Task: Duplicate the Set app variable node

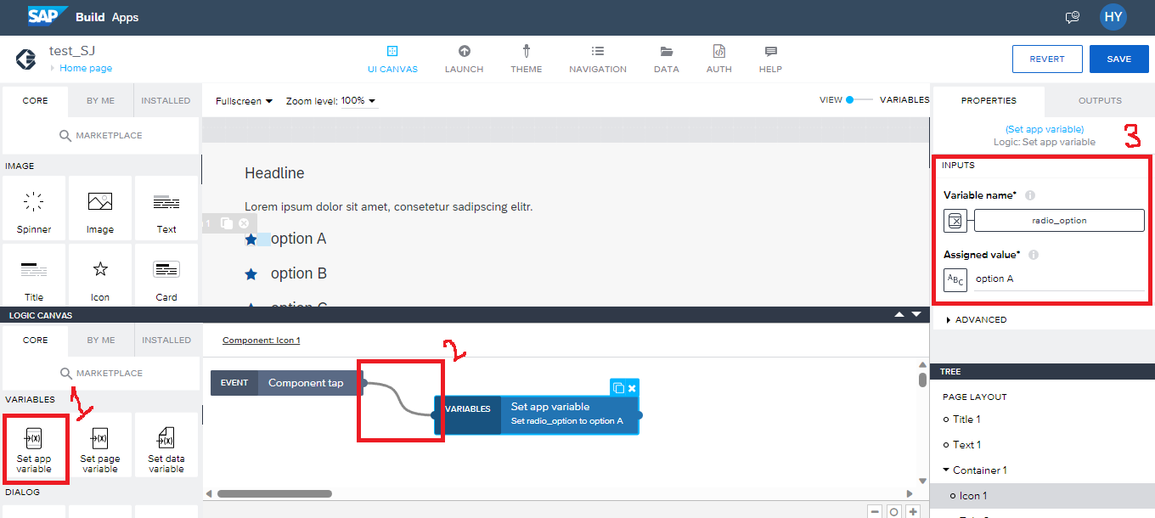Action: click(x=618, y=388)
